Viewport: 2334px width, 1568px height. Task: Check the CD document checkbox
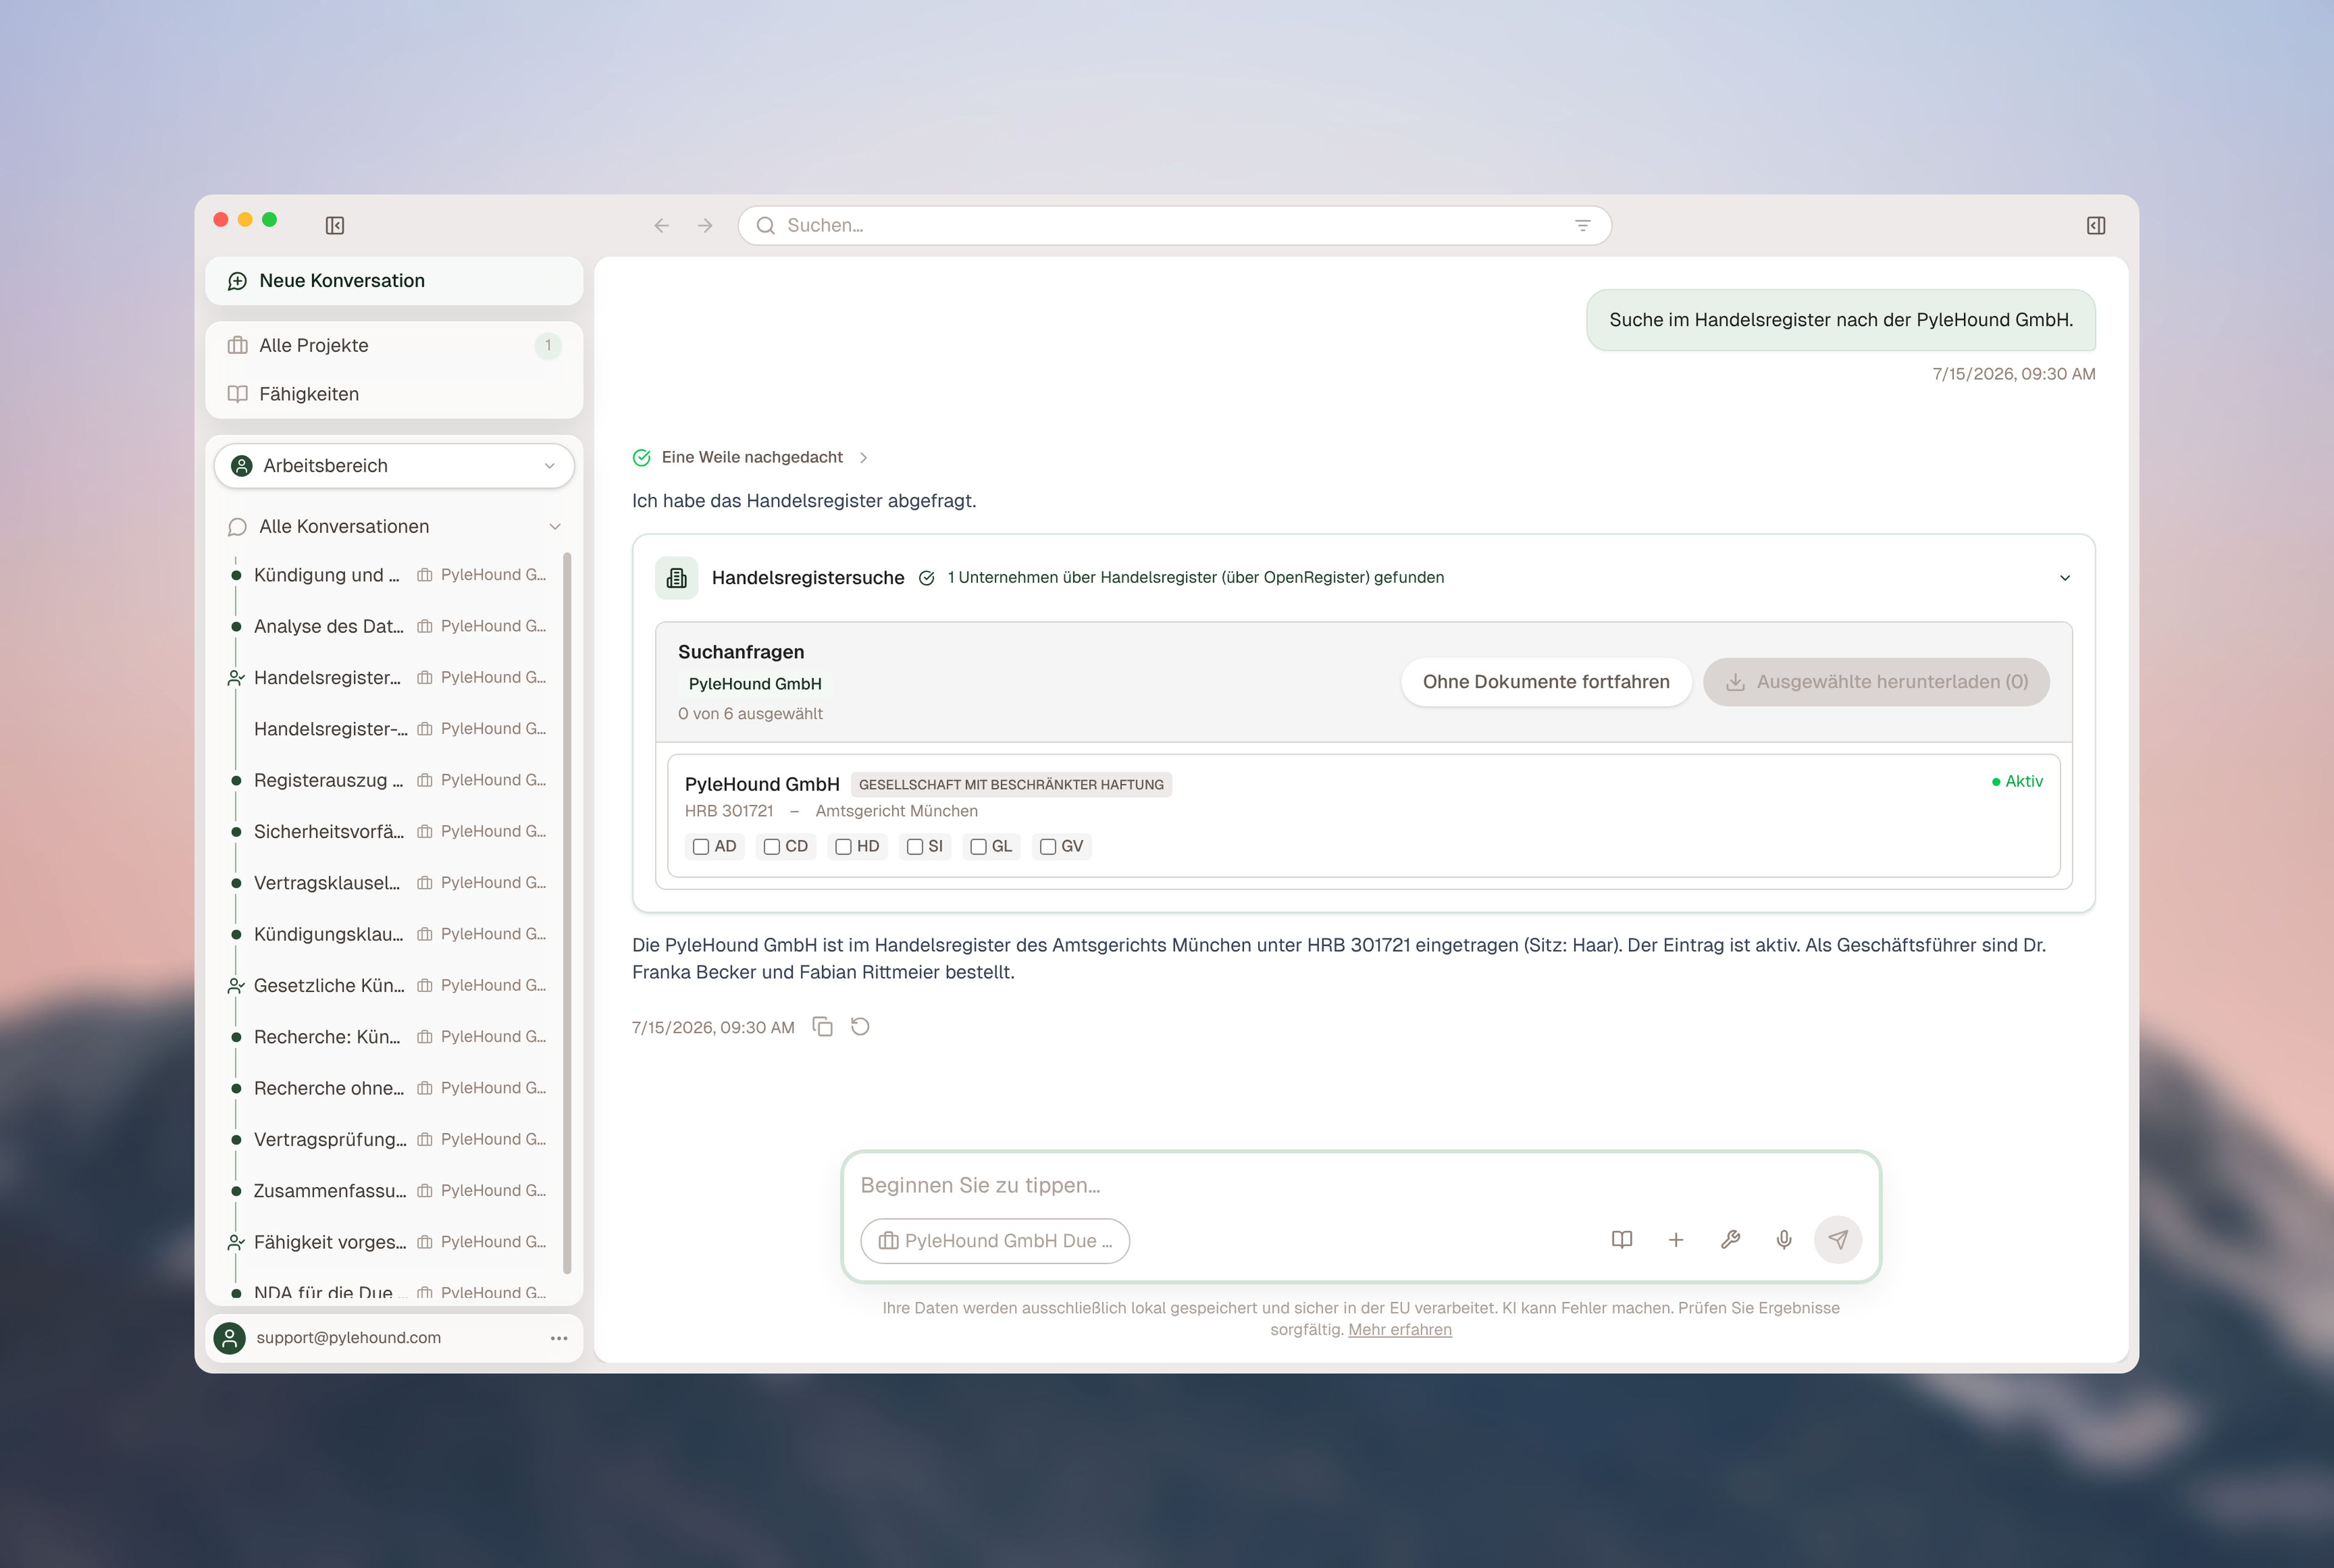[772, 847]
